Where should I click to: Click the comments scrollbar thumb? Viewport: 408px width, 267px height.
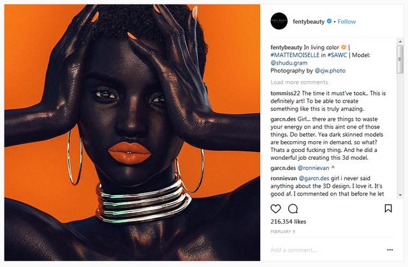click(400, 59)
